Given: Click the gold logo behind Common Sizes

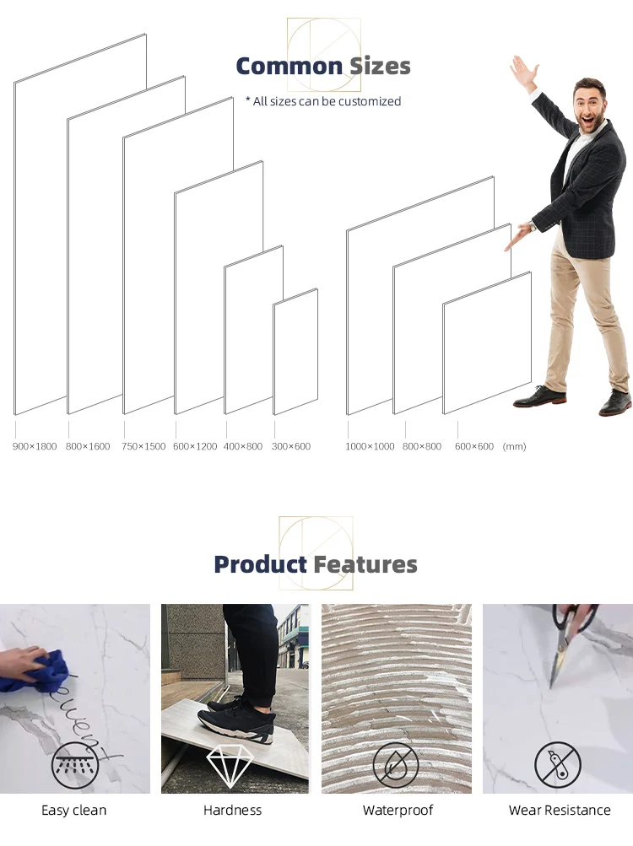Looking at the screenshot, I should tap(323, 55).
